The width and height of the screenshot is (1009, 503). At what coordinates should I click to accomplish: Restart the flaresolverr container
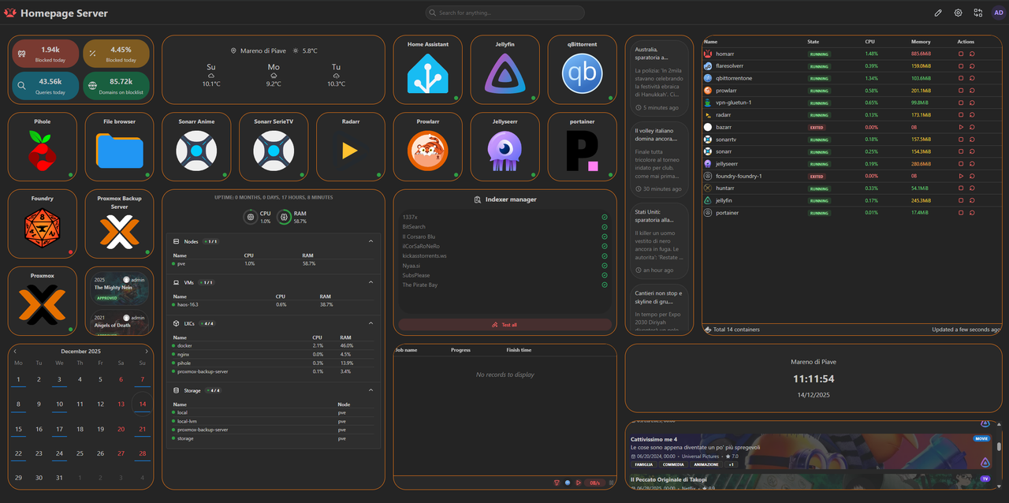coord(972,66)
